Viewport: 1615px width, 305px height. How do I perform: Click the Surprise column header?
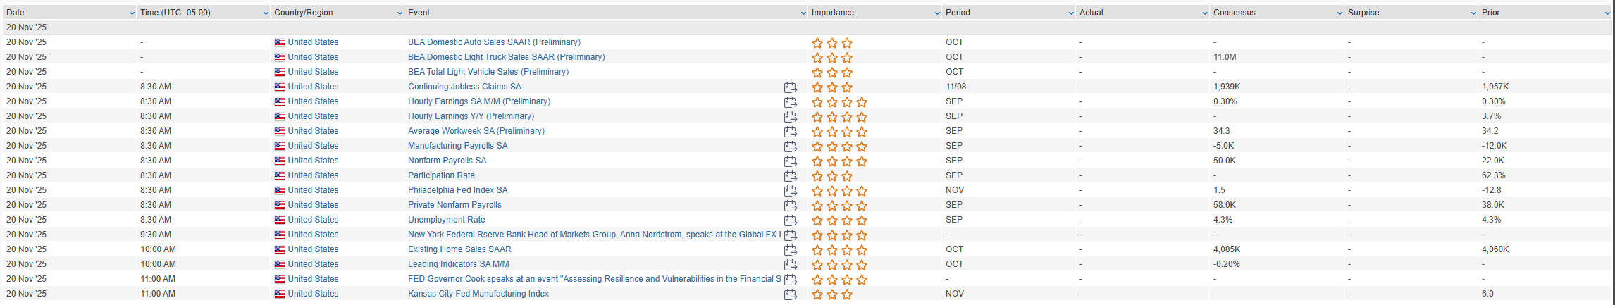(1363, 13)
